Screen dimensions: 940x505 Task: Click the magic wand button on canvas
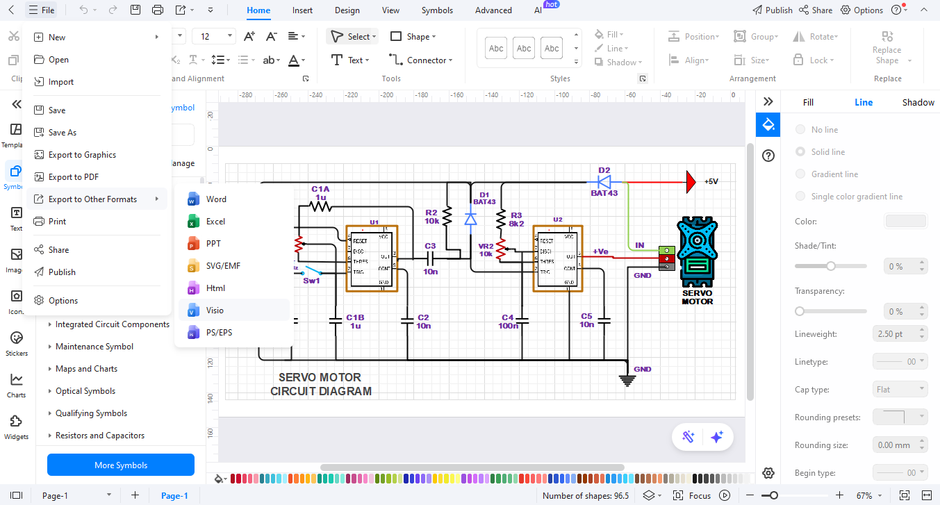(x=688, y=436)
